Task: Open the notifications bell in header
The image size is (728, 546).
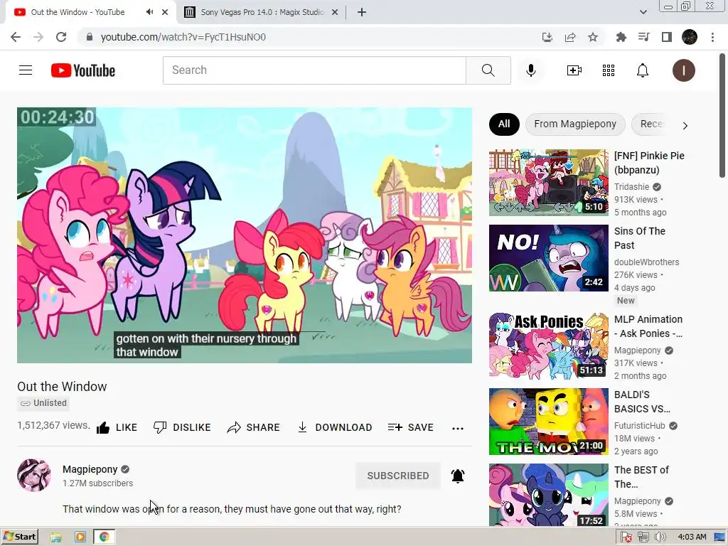Action: pyautogui.click(x=643, y=70)
